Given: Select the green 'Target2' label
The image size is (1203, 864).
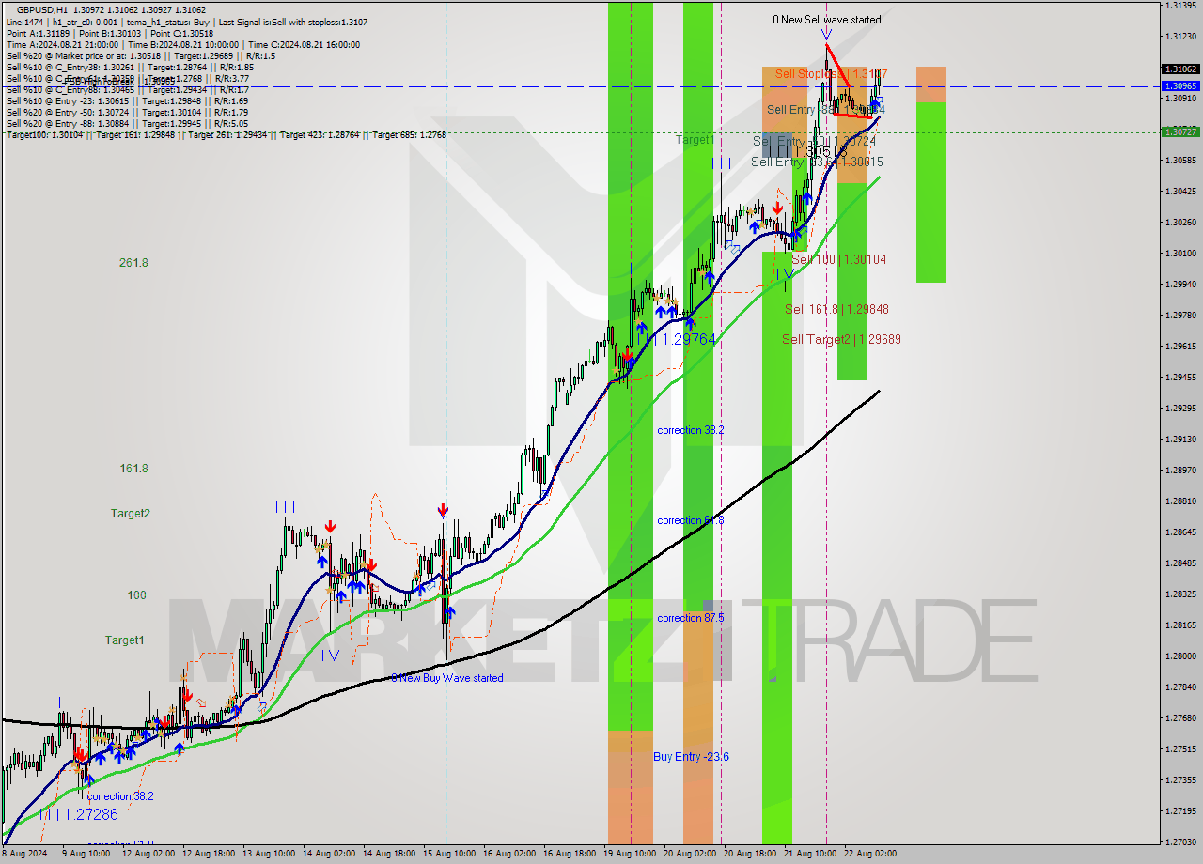Looking at the screenshot, I should pos(130,514).
